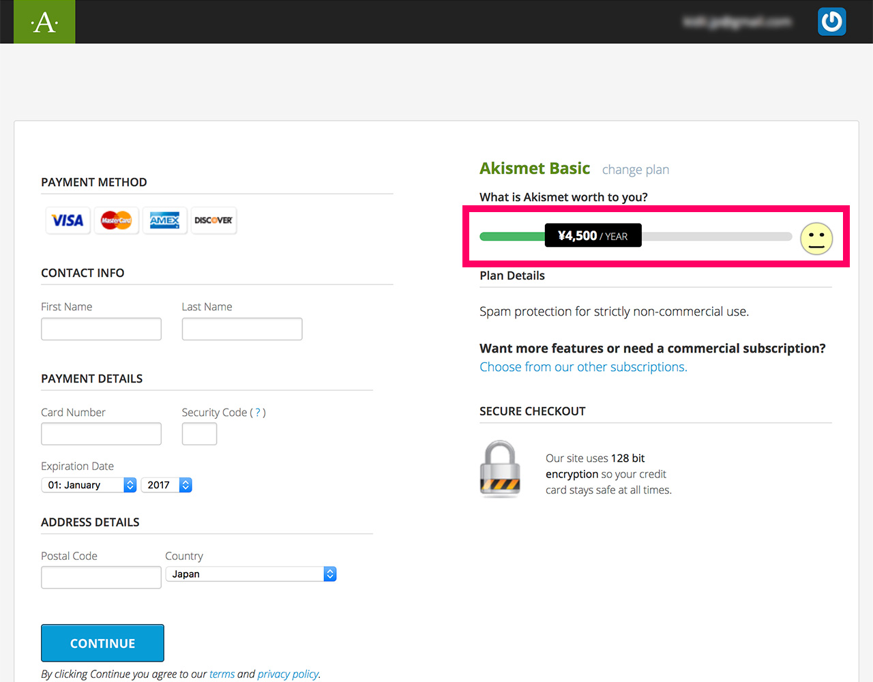Click the Security Code help question mark
873x682 pixels.
coord(258,413)
